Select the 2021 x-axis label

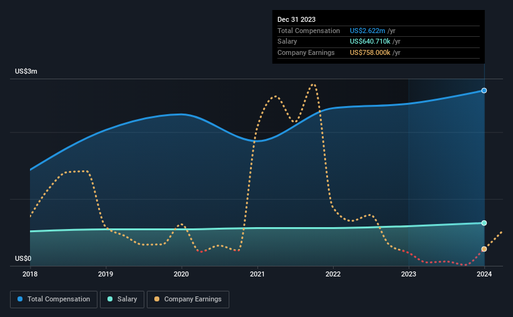[x=257, y=274]
